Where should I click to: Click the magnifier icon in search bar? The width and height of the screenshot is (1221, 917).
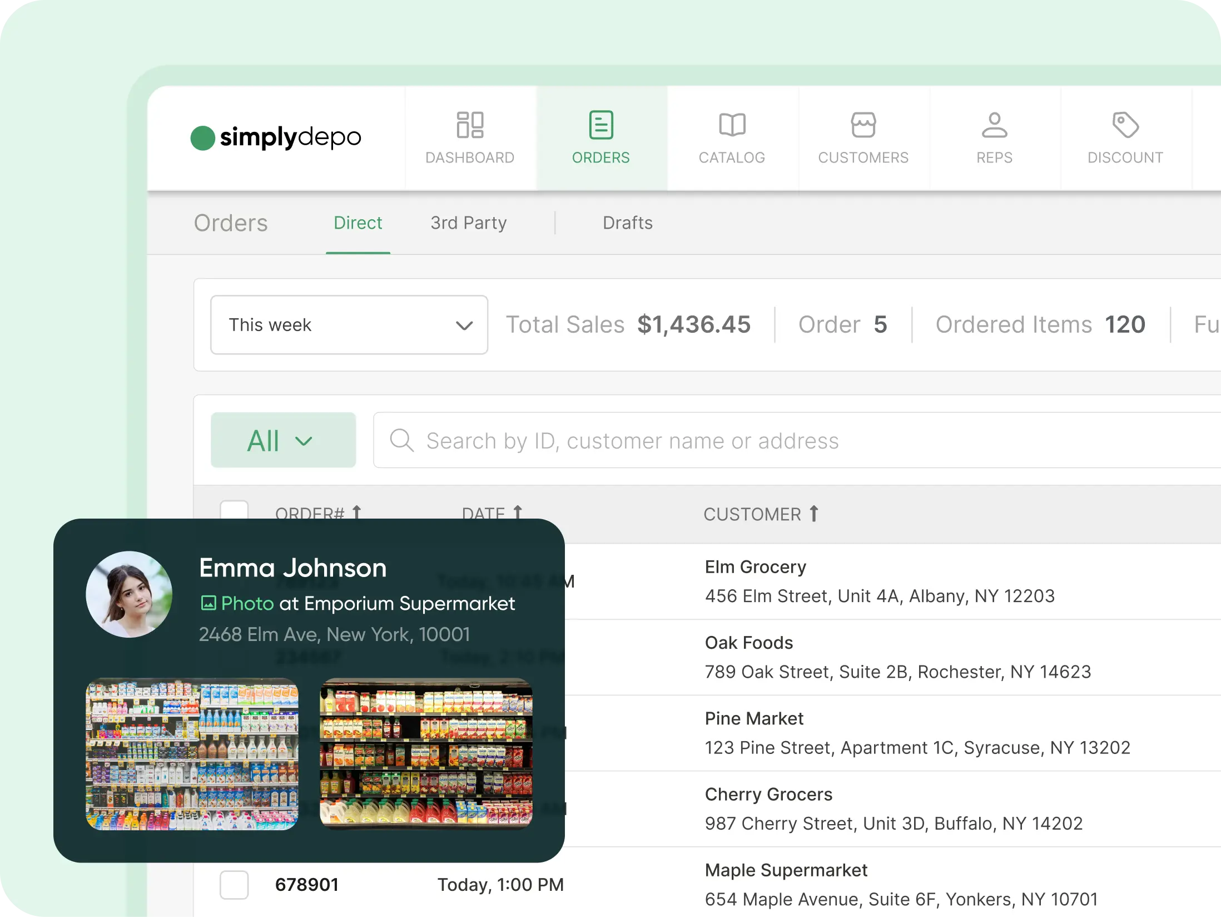click(401, 440)
